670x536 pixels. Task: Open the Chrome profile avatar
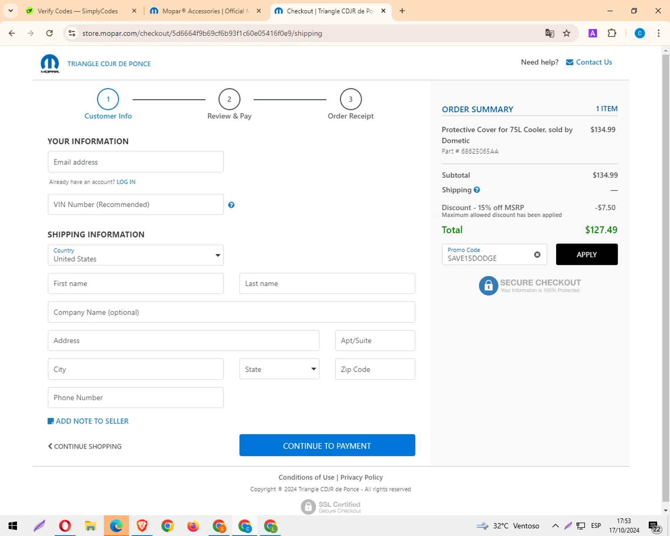point(640,33)
